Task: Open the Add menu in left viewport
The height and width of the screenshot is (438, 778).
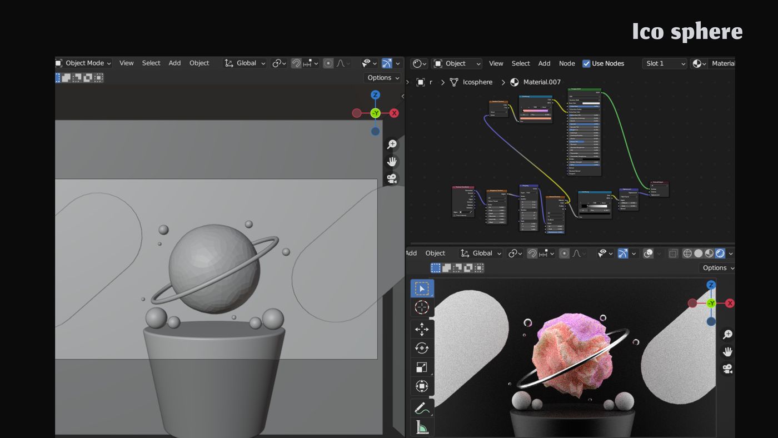Action: coord(174,63)
